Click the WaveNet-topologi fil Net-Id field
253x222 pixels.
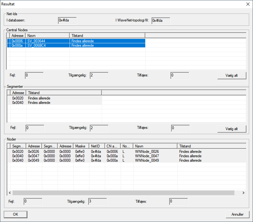pyautogui.click(x=161, y=21)
